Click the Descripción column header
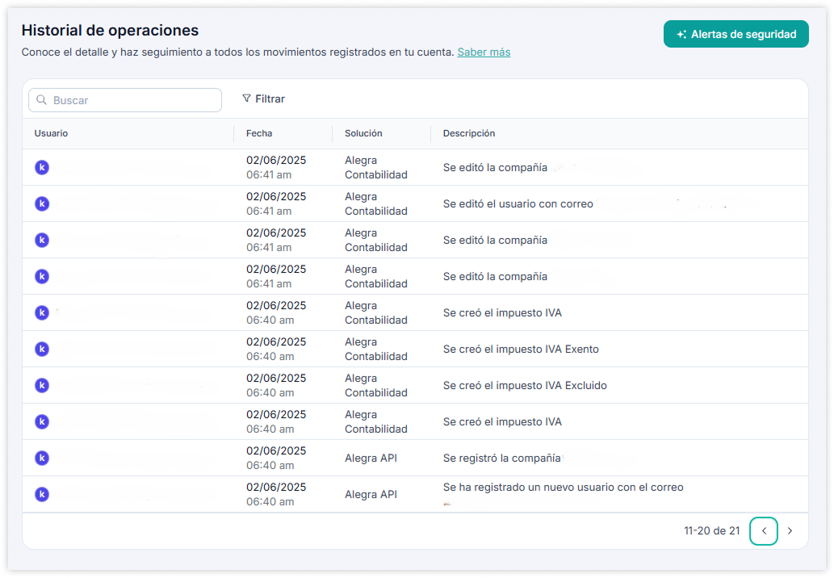The height and width of the screenshot is (578, 834). click(468, 133)
